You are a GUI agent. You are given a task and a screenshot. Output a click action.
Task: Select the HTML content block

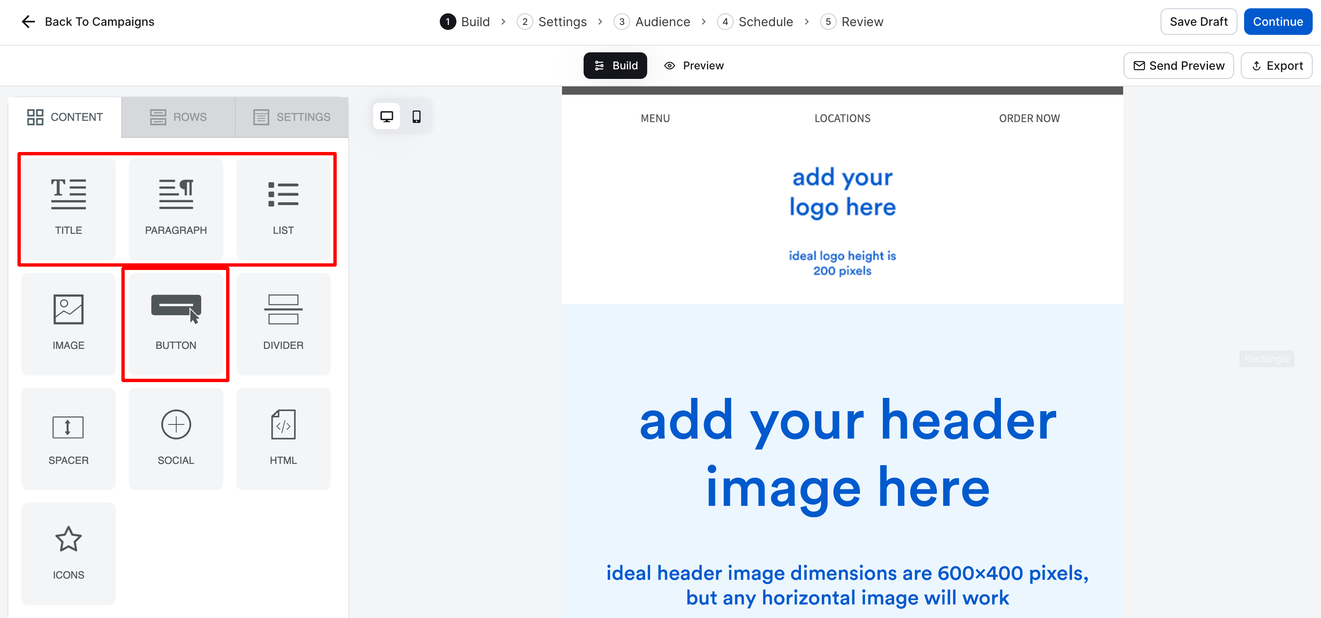(283, 439)
